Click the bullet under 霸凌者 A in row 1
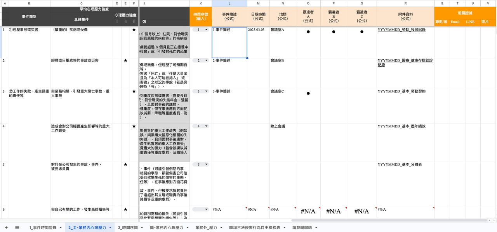The width and height of the screenshot is (497, 232). (308, 32)
